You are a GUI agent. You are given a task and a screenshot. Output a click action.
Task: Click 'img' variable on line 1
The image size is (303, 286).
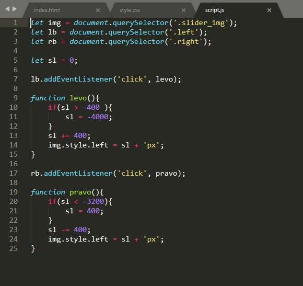coord(54,23)
